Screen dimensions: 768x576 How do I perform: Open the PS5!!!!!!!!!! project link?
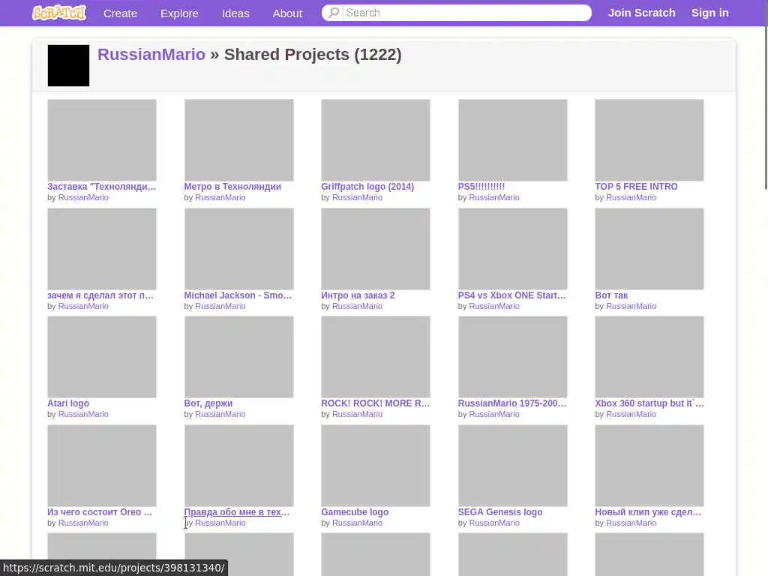click(x=481, y=187)
